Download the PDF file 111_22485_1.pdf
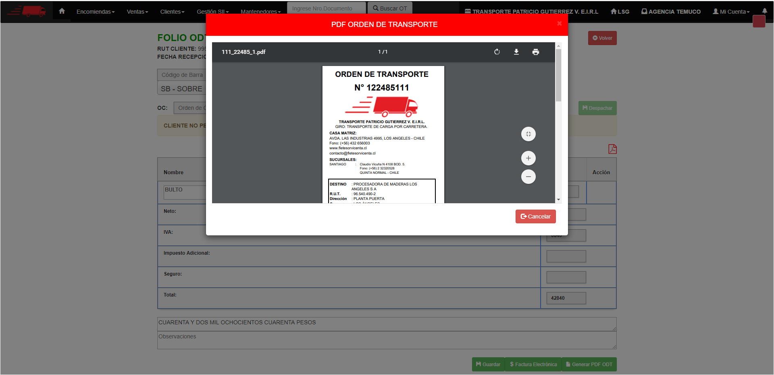 click(x=516, y=52)
